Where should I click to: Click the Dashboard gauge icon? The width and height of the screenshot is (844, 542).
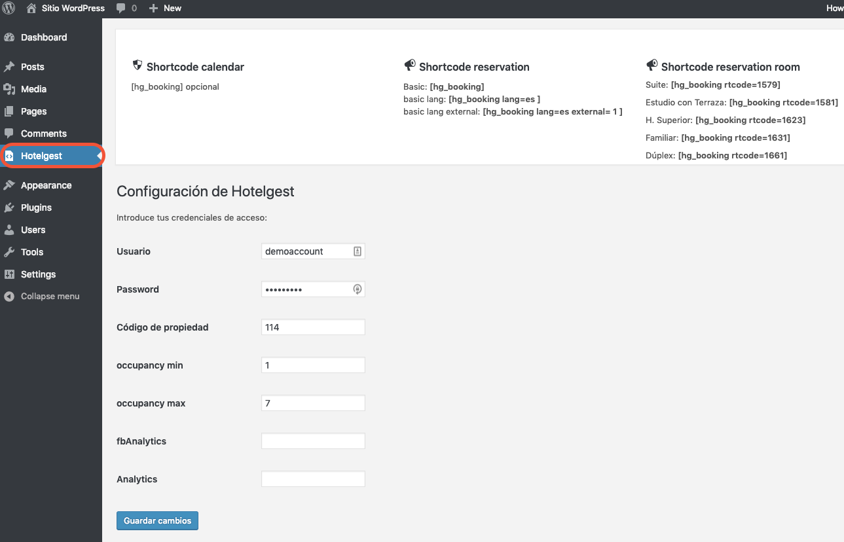coord(9,37)
